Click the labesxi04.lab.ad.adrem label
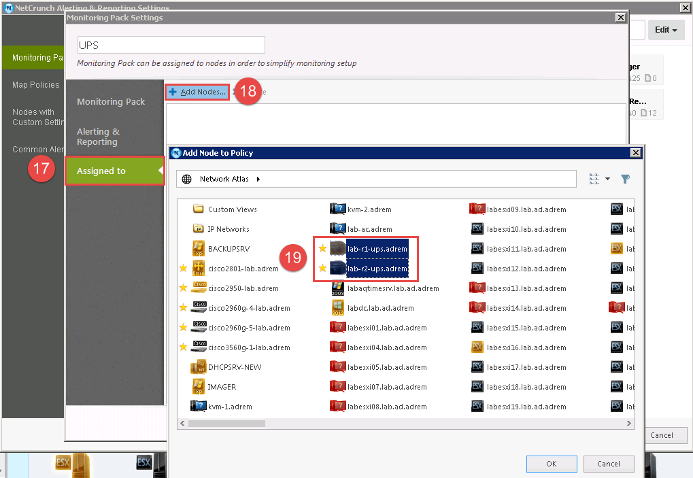 tap(387, 347)
